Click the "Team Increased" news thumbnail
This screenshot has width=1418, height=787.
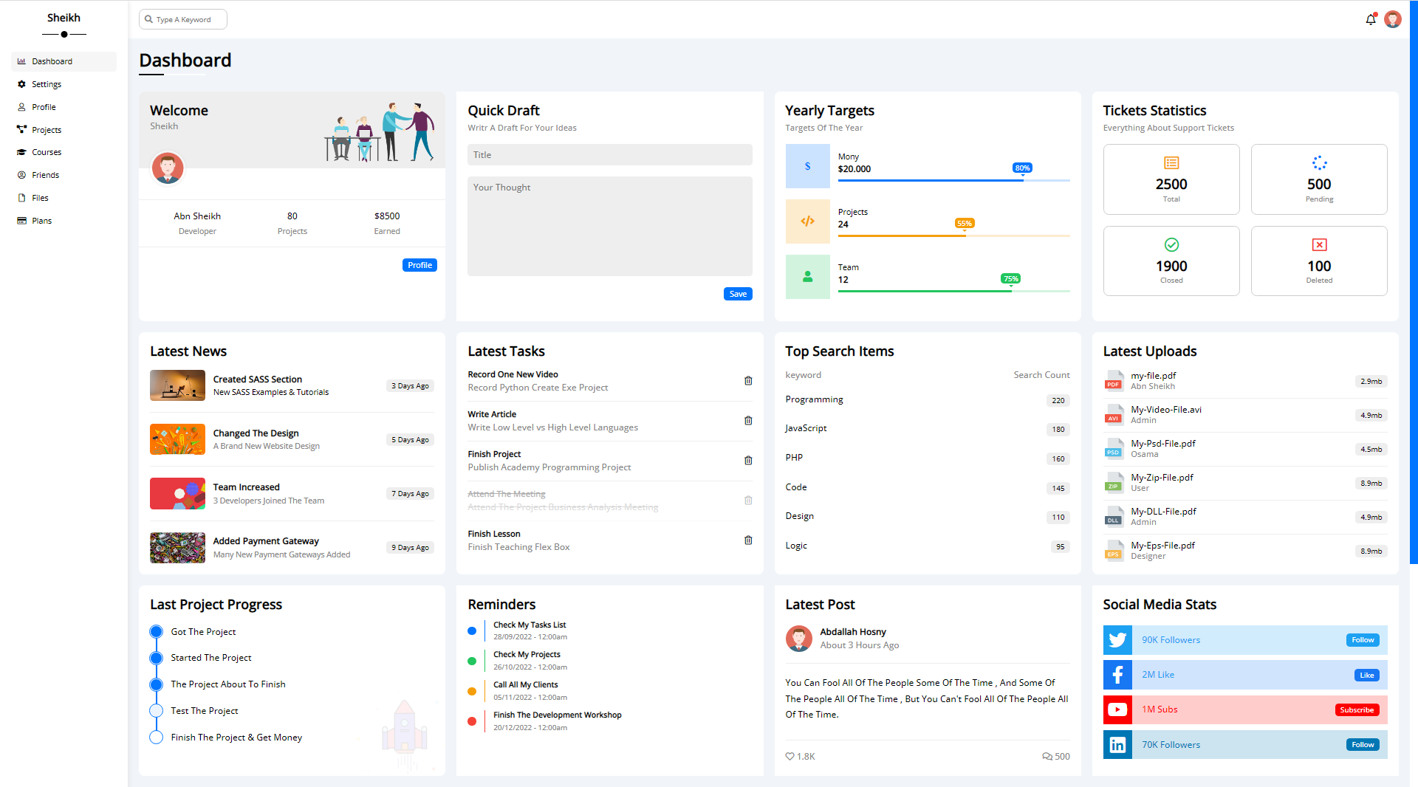(177, 493)
